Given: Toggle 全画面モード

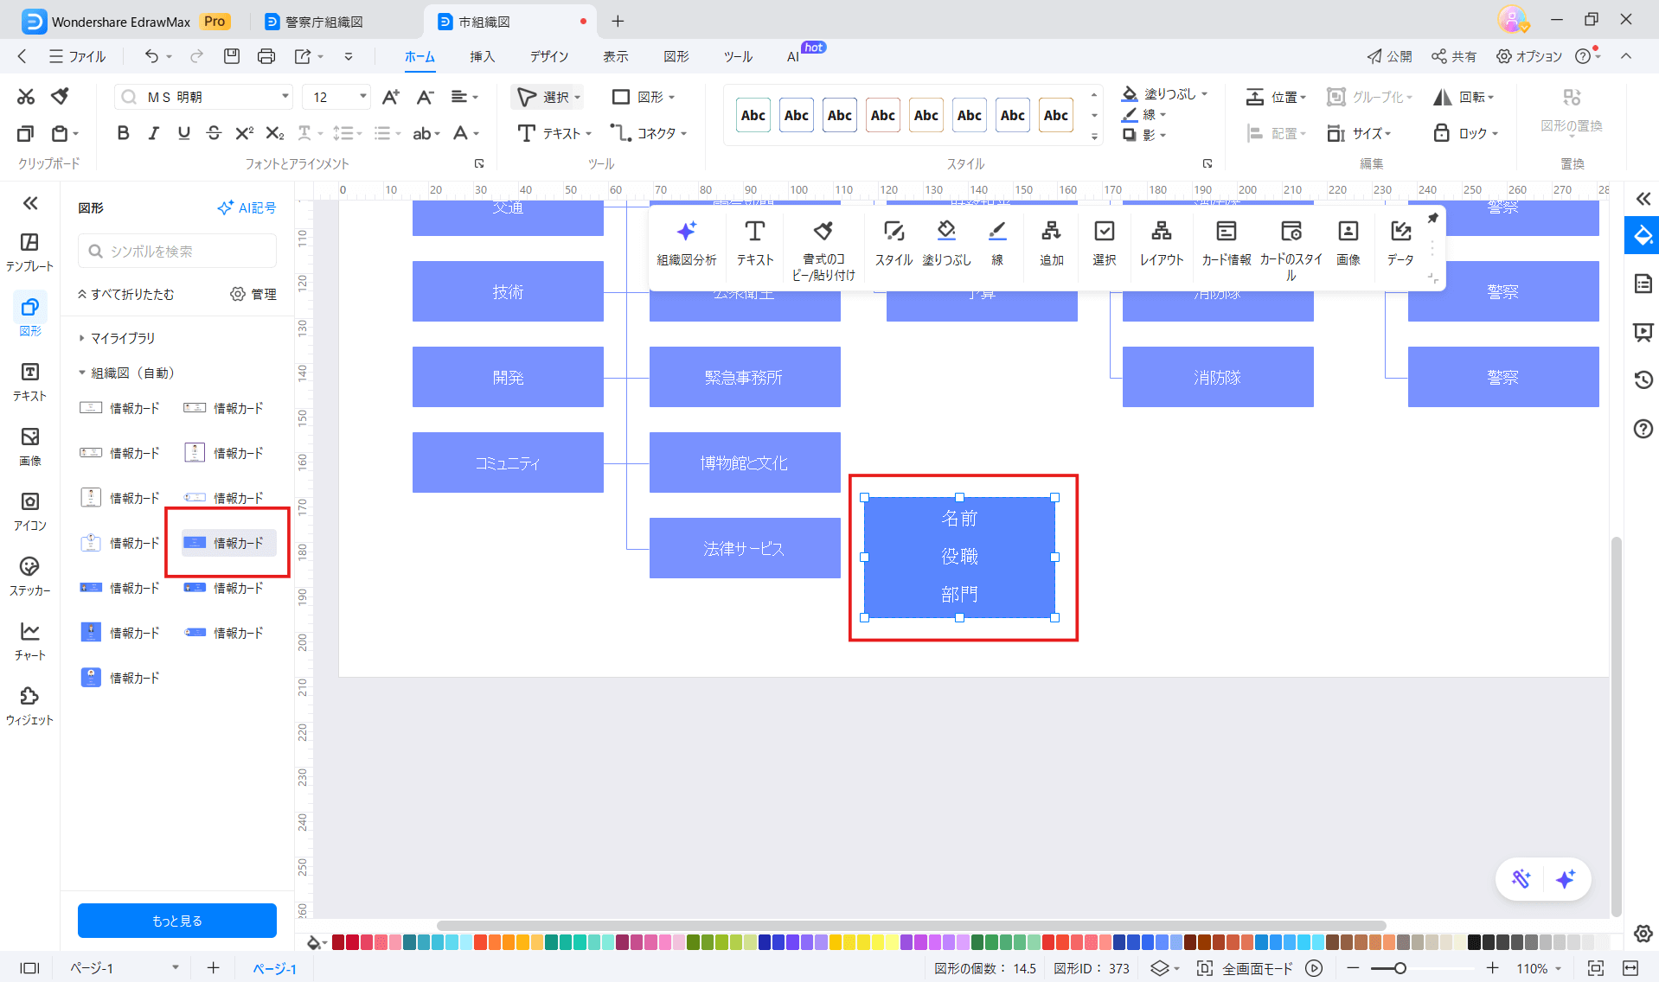Looking at the screenshot, I should point(1245,968).
